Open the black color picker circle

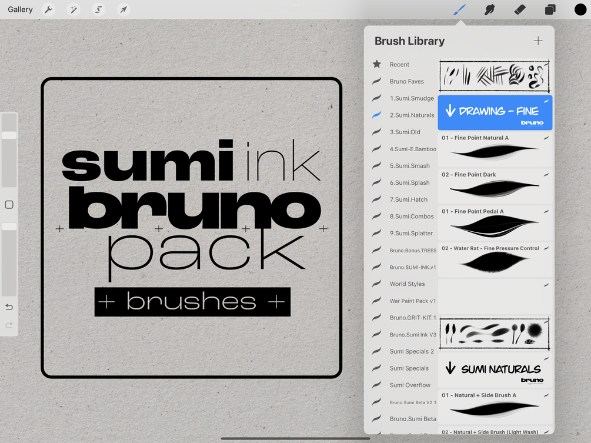580,9
